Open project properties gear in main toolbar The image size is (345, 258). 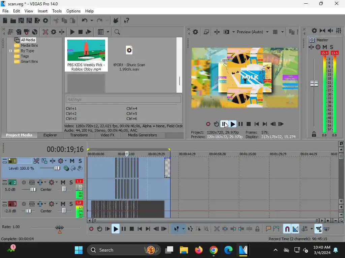pos(45,20)
